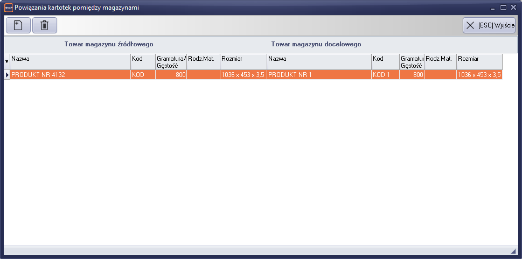This screenshot has height=259, width=522.
Task: Click the trash bin delete icon
Action: point(45,25)
